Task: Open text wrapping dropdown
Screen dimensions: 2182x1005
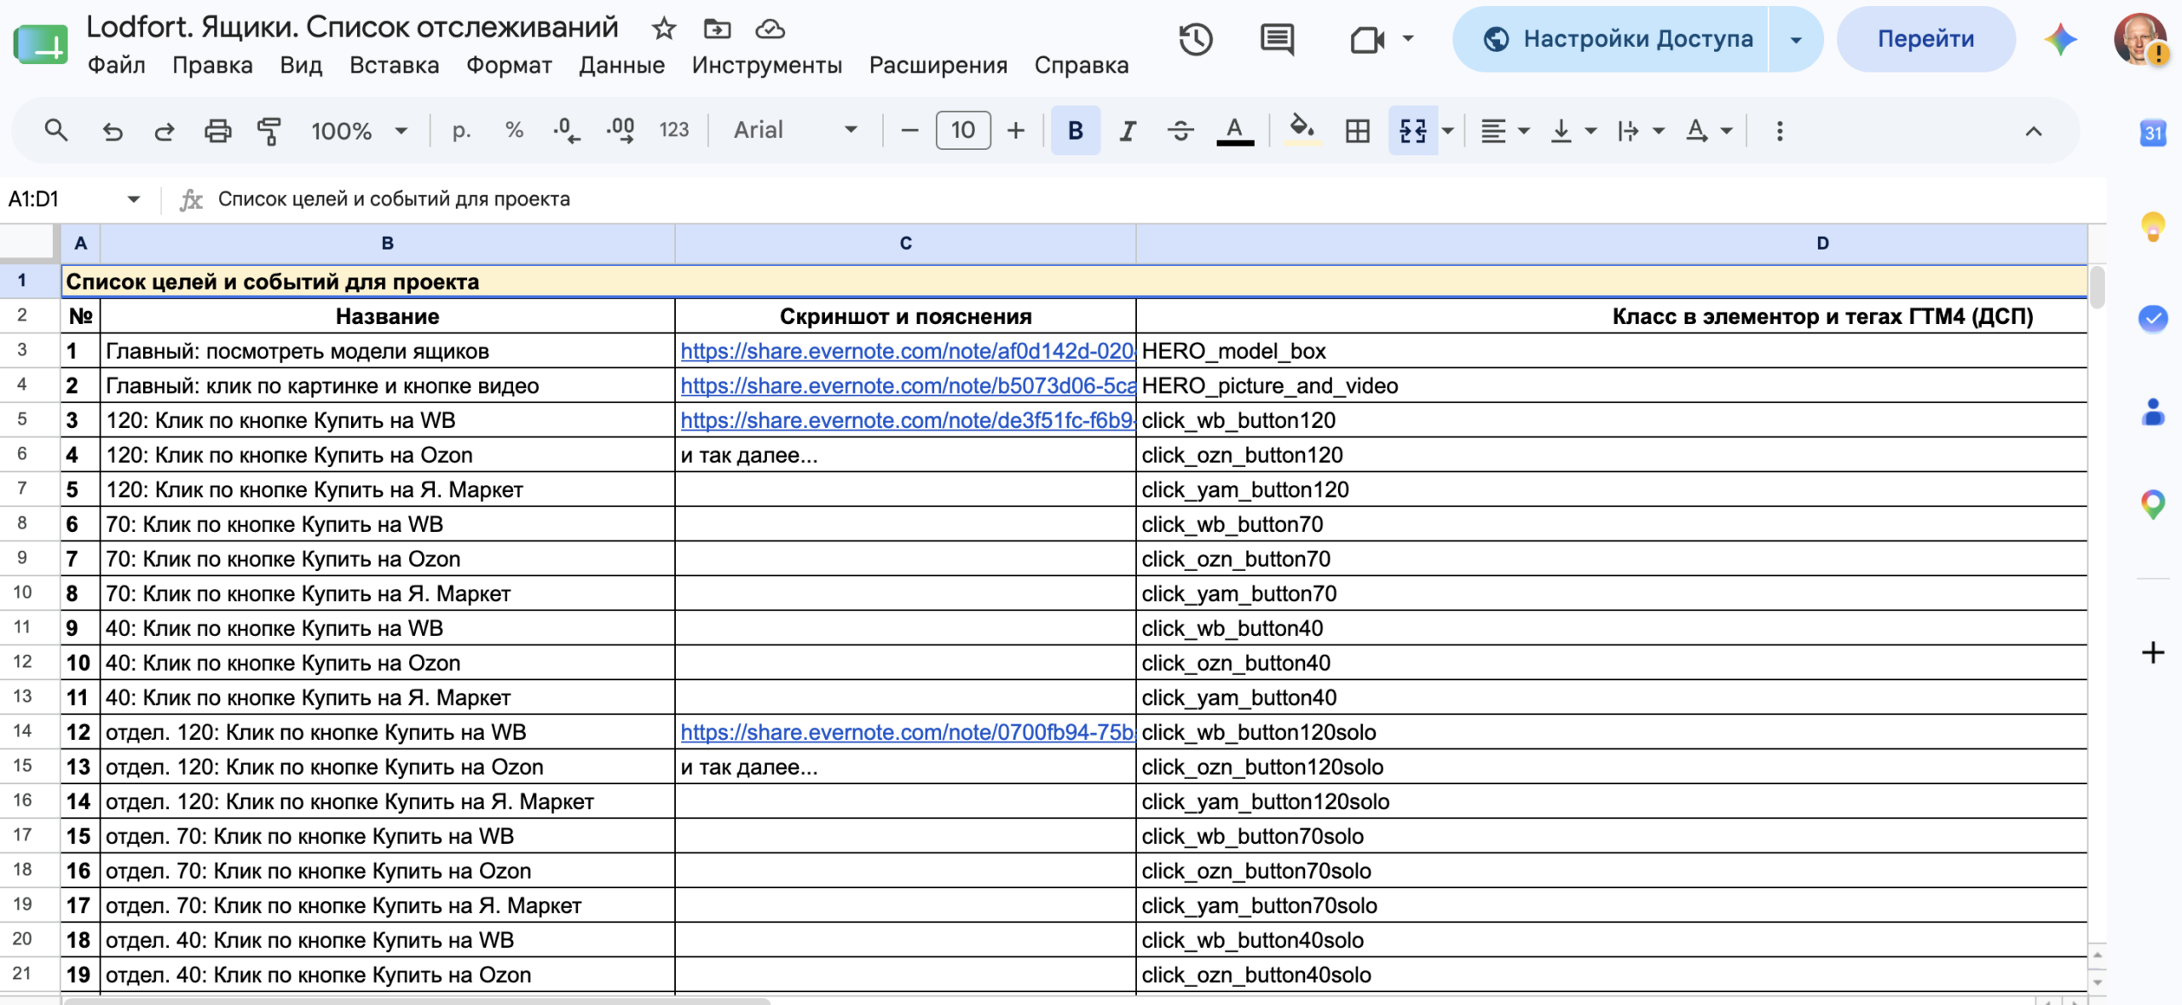Action: coord(1640,130)
